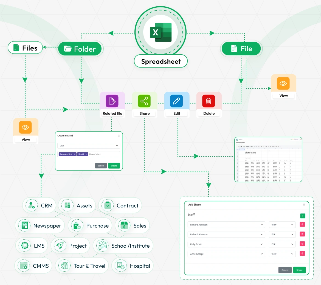The width and height of the screenshot is (321, 285).
Task: Click Create in Create Related dialog
Action: (x=114, y=166)
